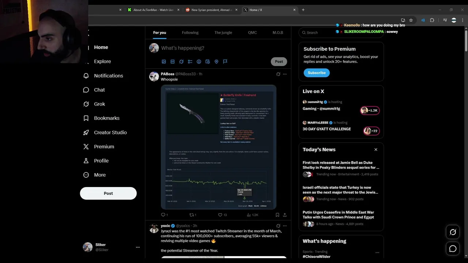
Task: Open the floating Grok button
Action: (453, 232)
